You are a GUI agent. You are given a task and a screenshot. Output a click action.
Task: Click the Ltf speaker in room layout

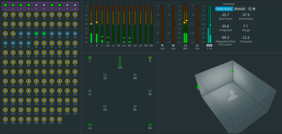coord(105,75)
